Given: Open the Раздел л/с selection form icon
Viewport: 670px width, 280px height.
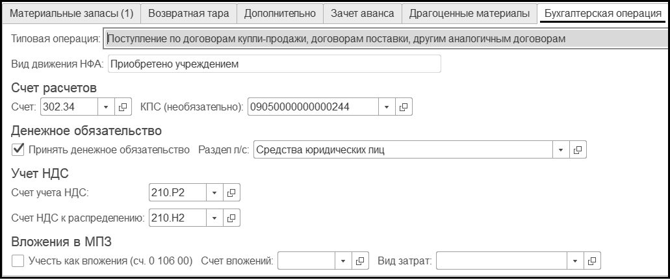Looking at the screenshot, I should pos(578,150).
